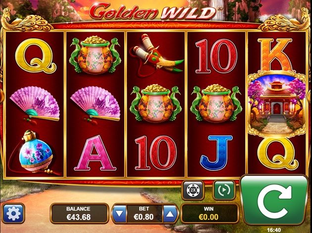This screenshot has width=312, height=233.
Task: Click the balance display showing €43.68
Action: tap(79, 214)
